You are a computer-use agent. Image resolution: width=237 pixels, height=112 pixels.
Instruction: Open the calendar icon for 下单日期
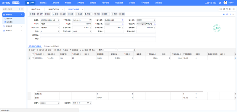(x=90, y=20)
